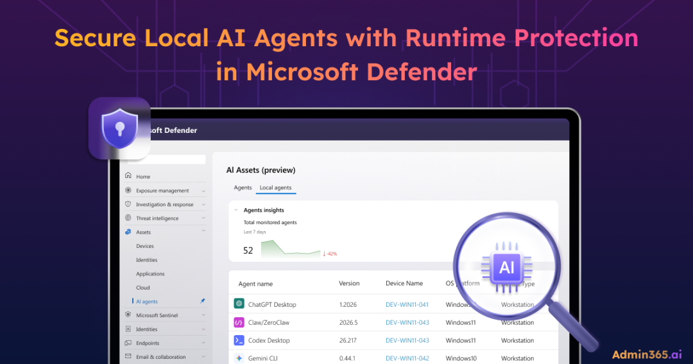Viewport: 693px width, 364px height.
Task: Click the Gemini CLI agent icon
Action: click(239, 358)
